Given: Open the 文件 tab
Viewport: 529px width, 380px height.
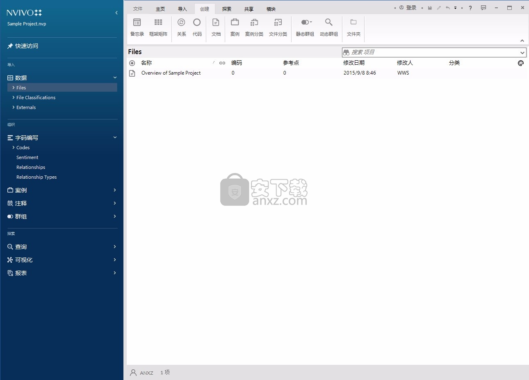Looking at the screenshot, I should [x=138, y=9].
